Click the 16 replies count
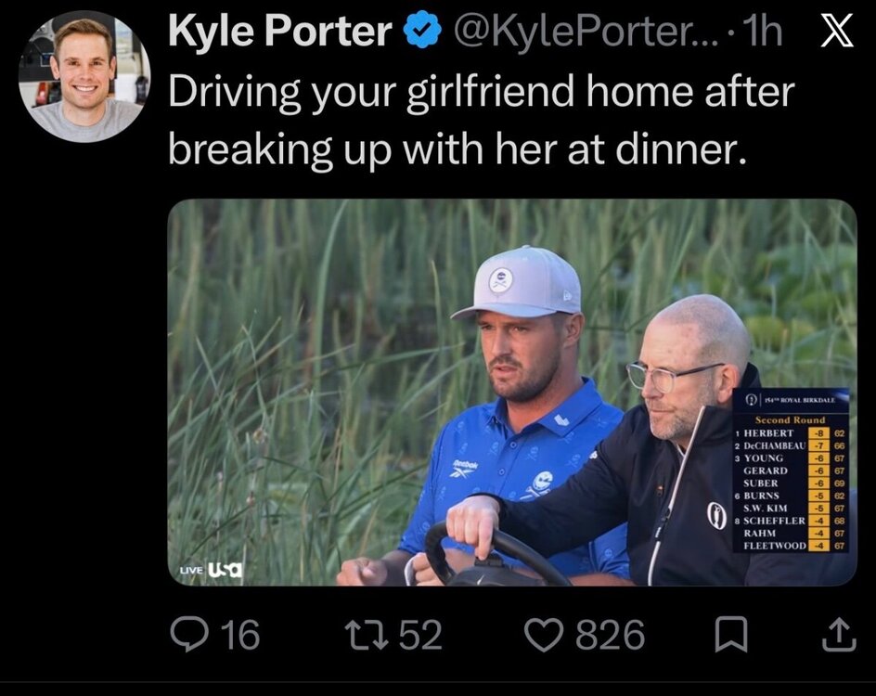 [240, 635]
